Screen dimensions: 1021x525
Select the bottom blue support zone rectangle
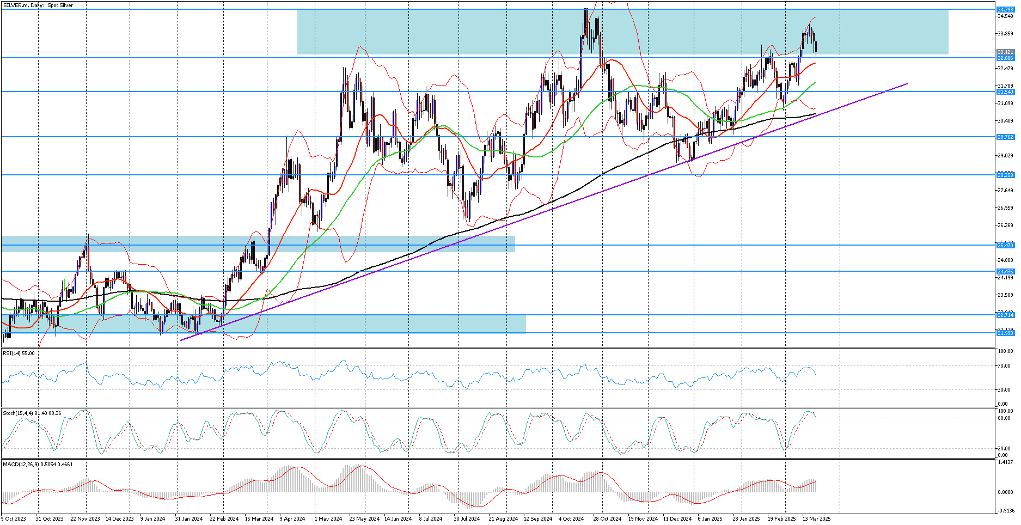point(264,323)
